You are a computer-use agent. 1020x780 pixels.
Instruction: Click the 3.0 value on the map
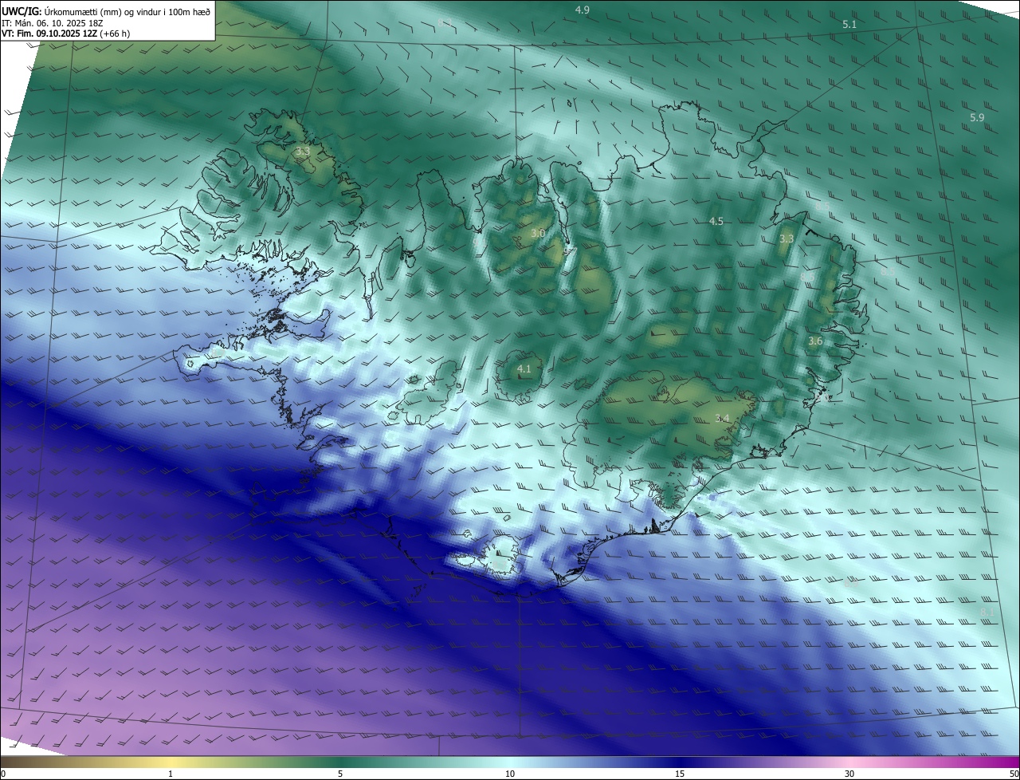tap(537, 233)
